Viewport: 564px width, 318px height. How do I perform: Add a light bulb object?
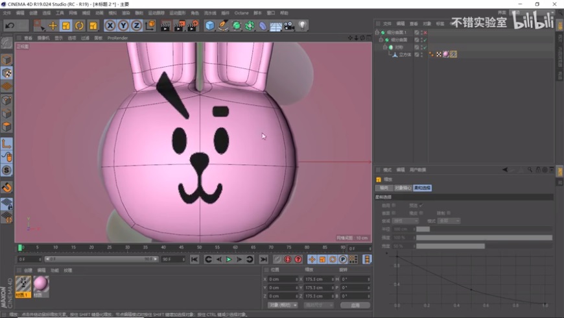coord(303,25)
